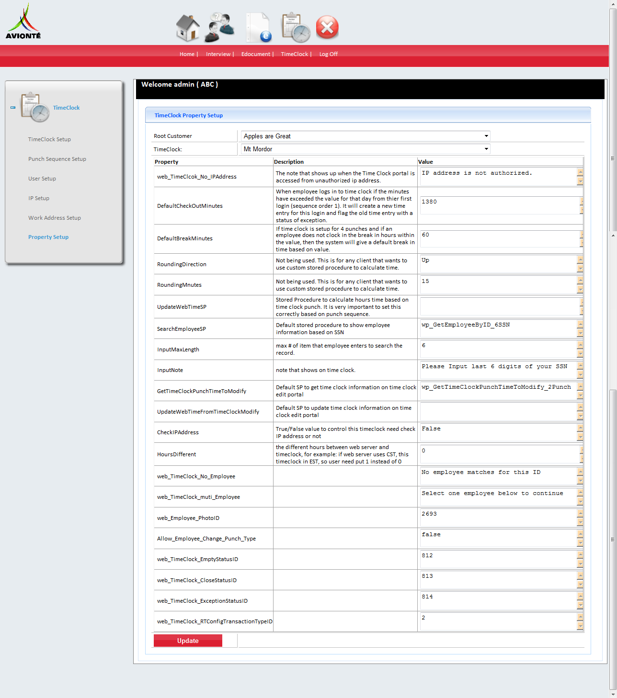
Task: Open the TimeClock clipboard icon in toolbar
Action: coord(296,27)
